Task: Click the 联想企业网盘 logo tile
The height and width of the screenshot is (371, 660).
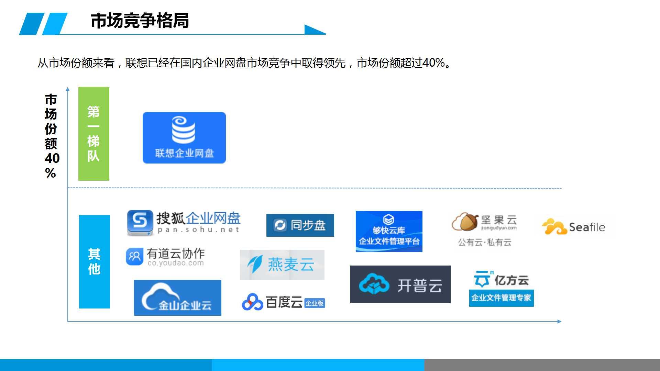Action: (x=184, y=137)
